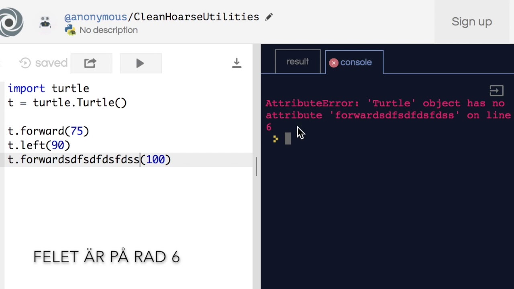Click the red error icon on the console tab
514x289 pixels.
[333, 63]
